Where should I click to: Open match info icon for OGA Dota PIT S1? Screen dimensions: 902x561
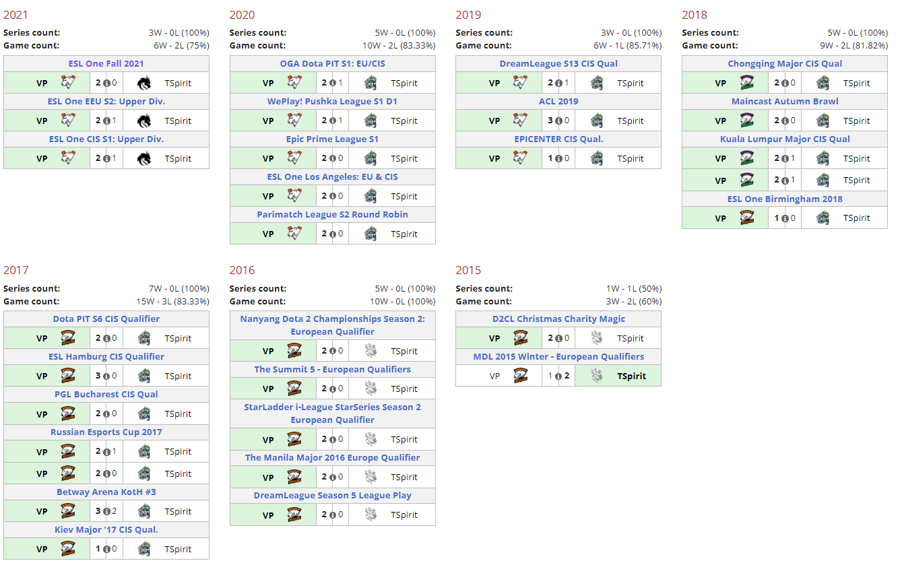point(333,83)
